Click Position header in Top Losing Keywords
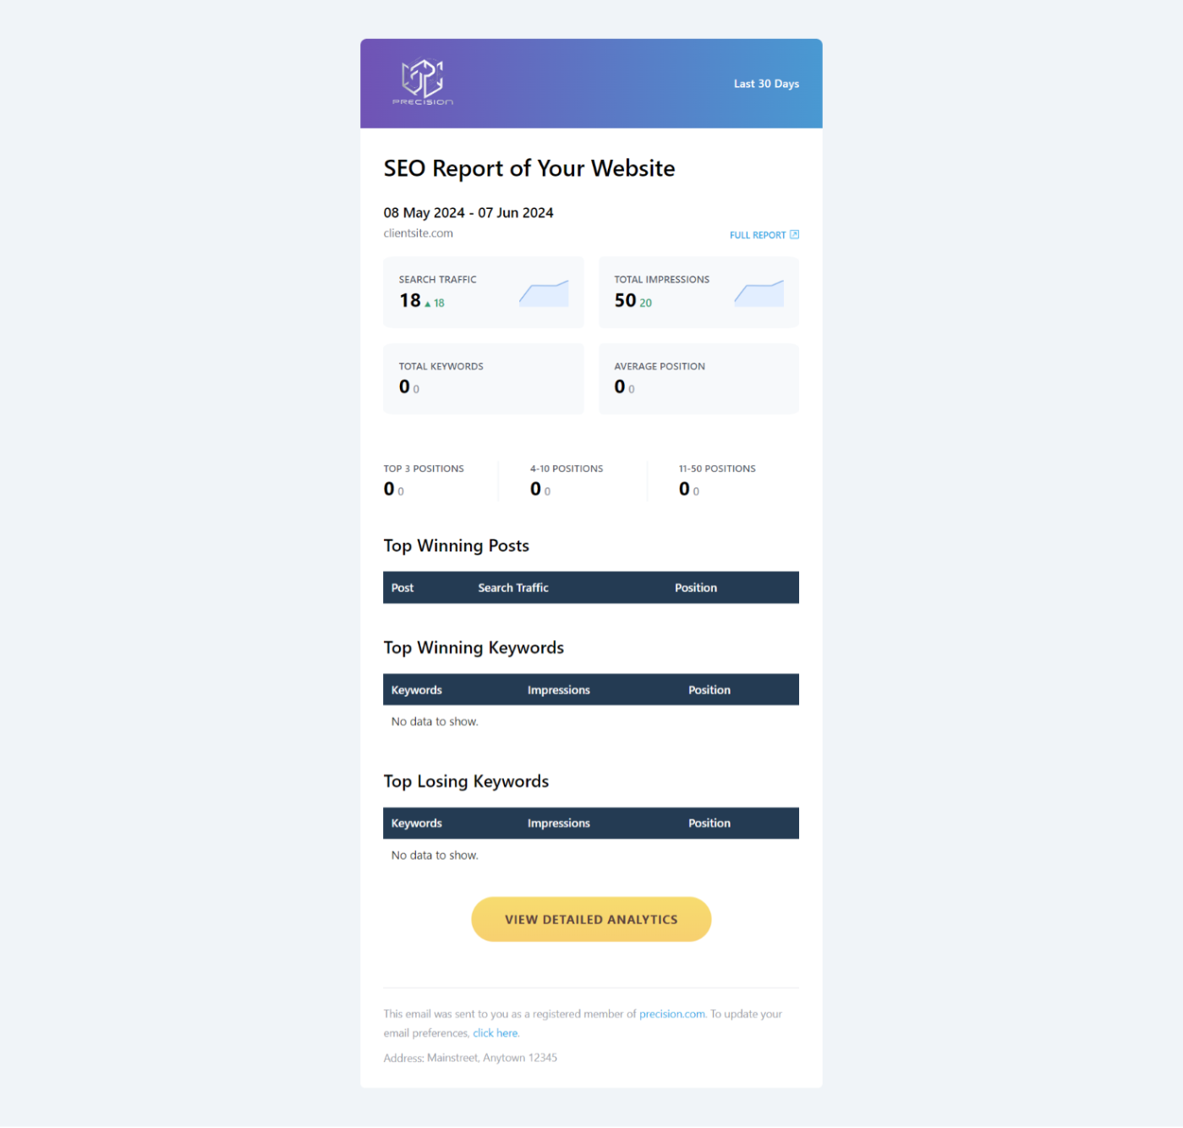This screenshot has width=1183, height=1128. tap(709, 824)
